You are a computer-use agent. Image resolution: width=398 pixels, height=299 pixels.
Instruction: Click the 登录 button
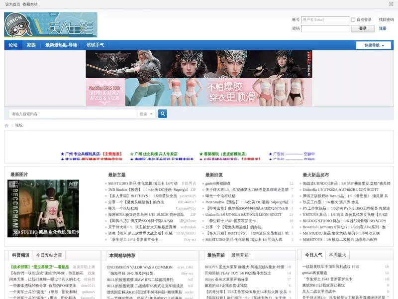[x=363, y=28]
